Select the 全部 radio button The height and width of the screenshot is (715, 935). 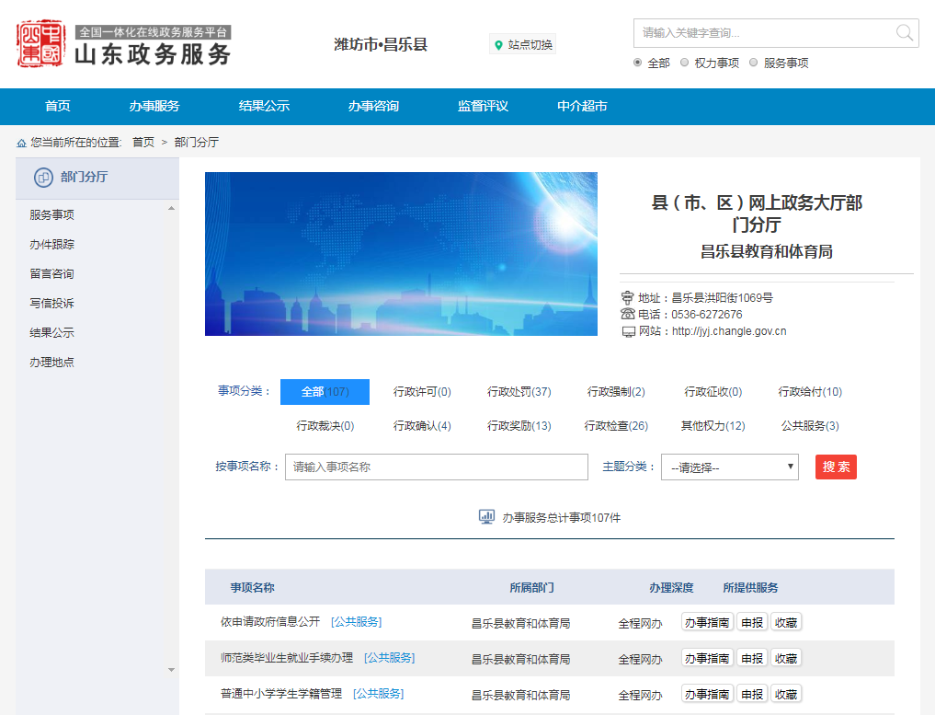point(638,63)
